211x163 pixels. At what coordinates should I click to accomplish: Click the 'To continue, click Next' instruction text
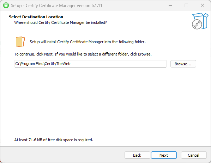click(83, 54)
